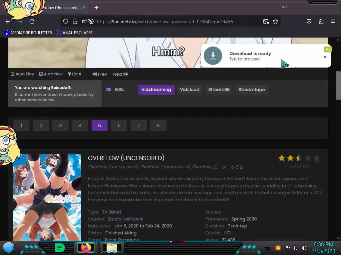Rate with the first star
Screen dimensions: 341x255
pyautogui.click(x=282, y=158)
